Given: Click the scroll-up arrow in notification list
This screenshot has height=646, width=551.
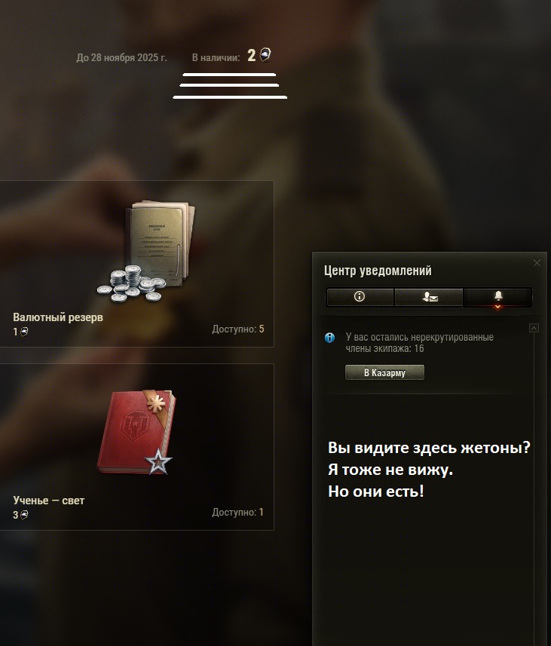Looking at the screenshot, I should click(534, 328).
